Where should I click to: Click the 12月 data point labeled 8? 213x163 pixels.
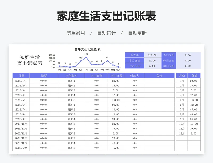[x=118, y=67]
